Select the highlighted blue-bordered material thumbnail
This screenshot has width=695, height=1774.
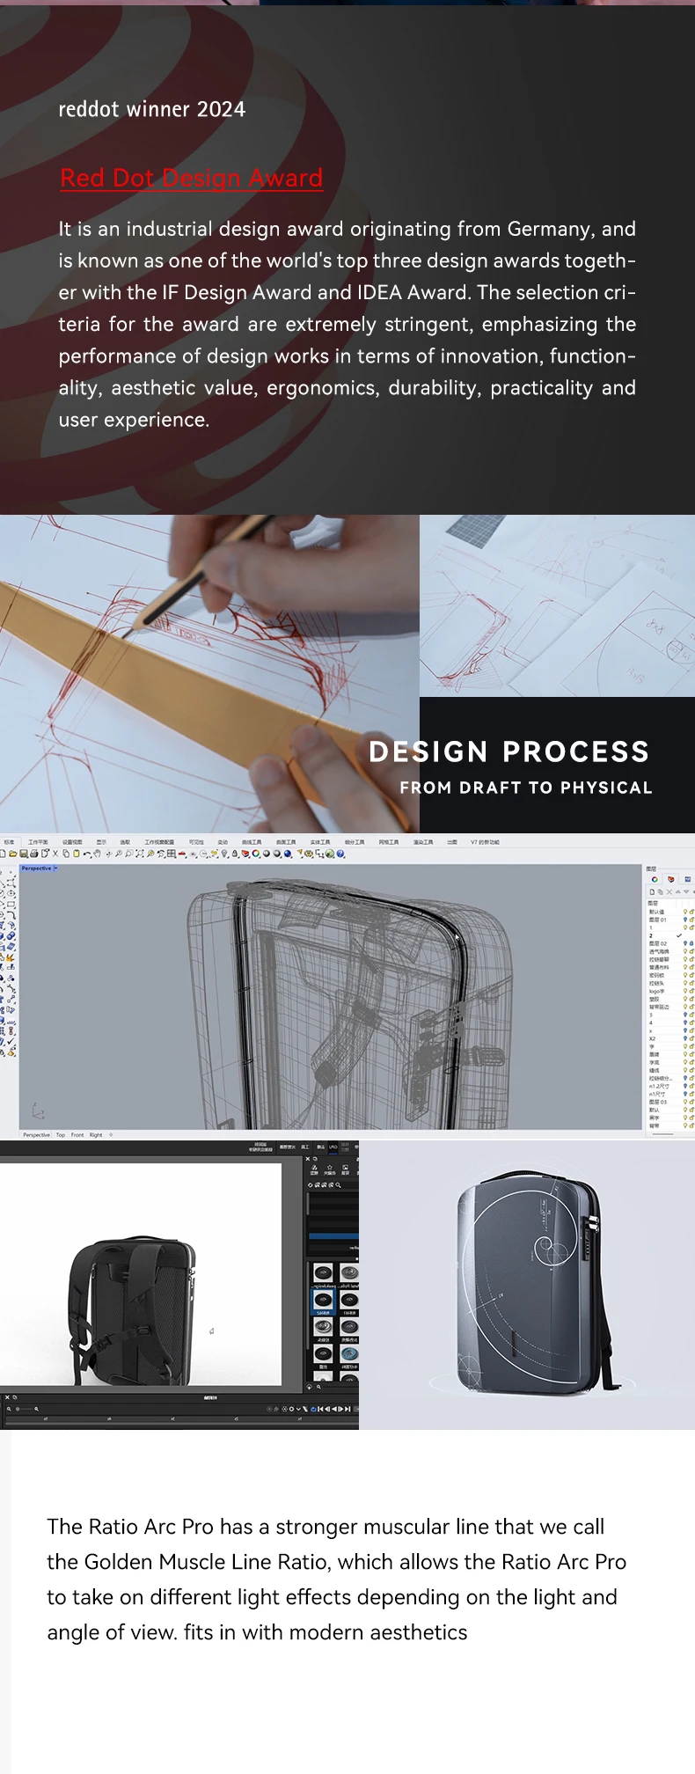pyautogui.click(x=323, y=1301)
